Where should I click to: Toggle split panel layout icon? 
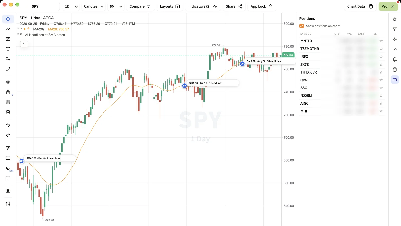[x=8, y=158]
